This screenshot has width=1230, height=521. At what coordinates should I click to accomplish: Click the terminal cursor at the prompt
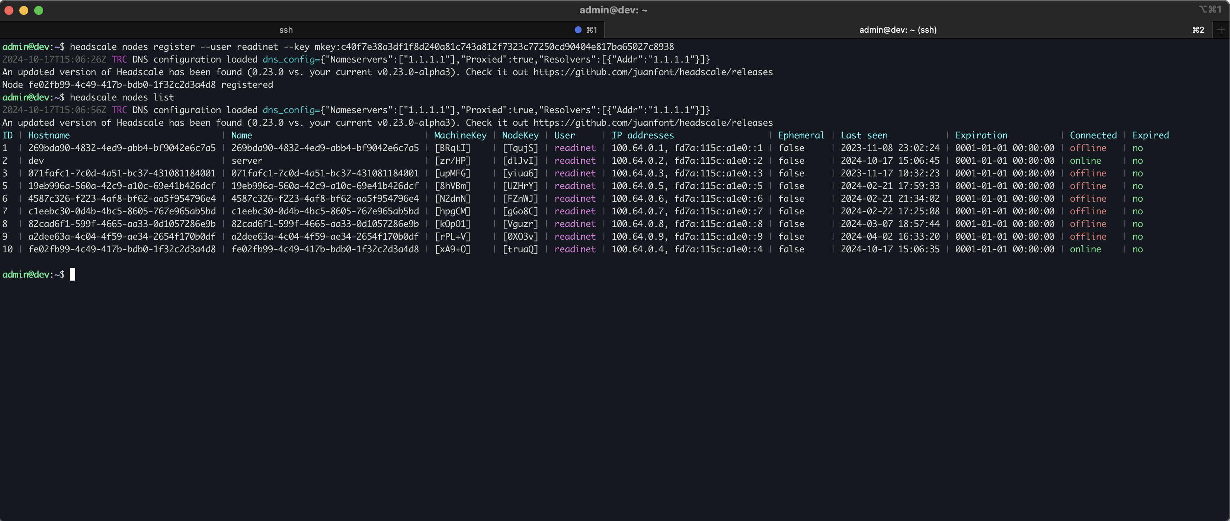[73, 274]
